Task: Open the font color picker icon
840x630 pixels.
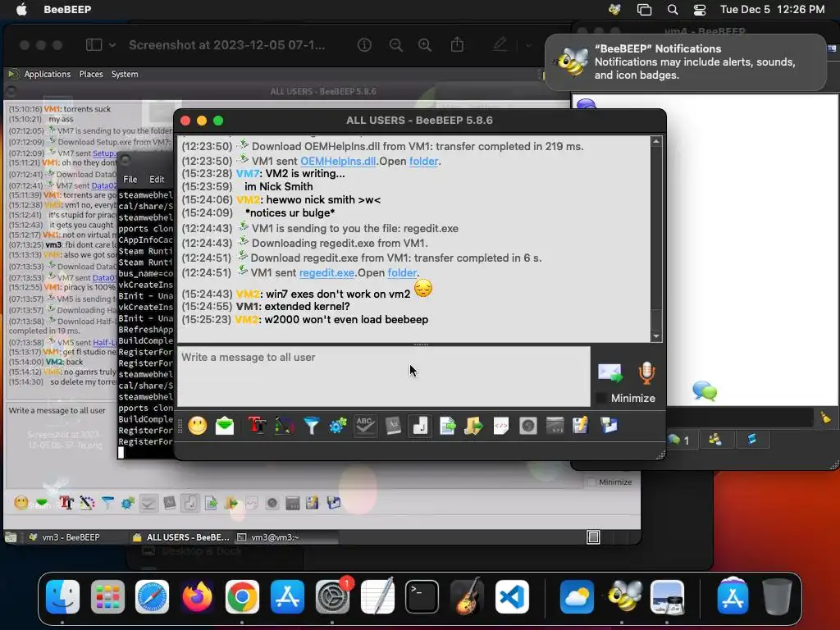Action: (285, 426)
